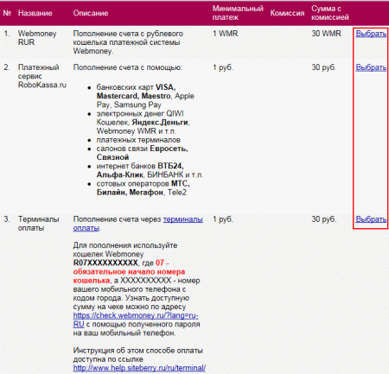Click the Терминалы оплаты name cell
Image resolution: width=389 pixels, height=374 pixels.
[x=39, y=224]
